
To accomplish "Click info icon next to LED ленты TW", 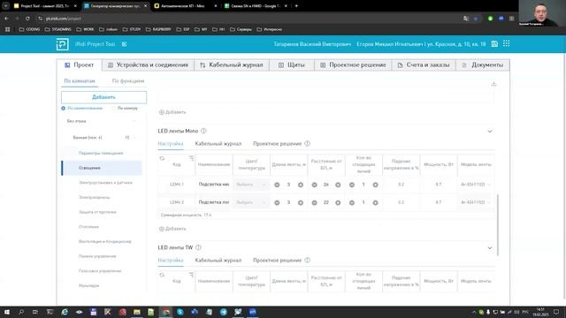I will point(198,247).
